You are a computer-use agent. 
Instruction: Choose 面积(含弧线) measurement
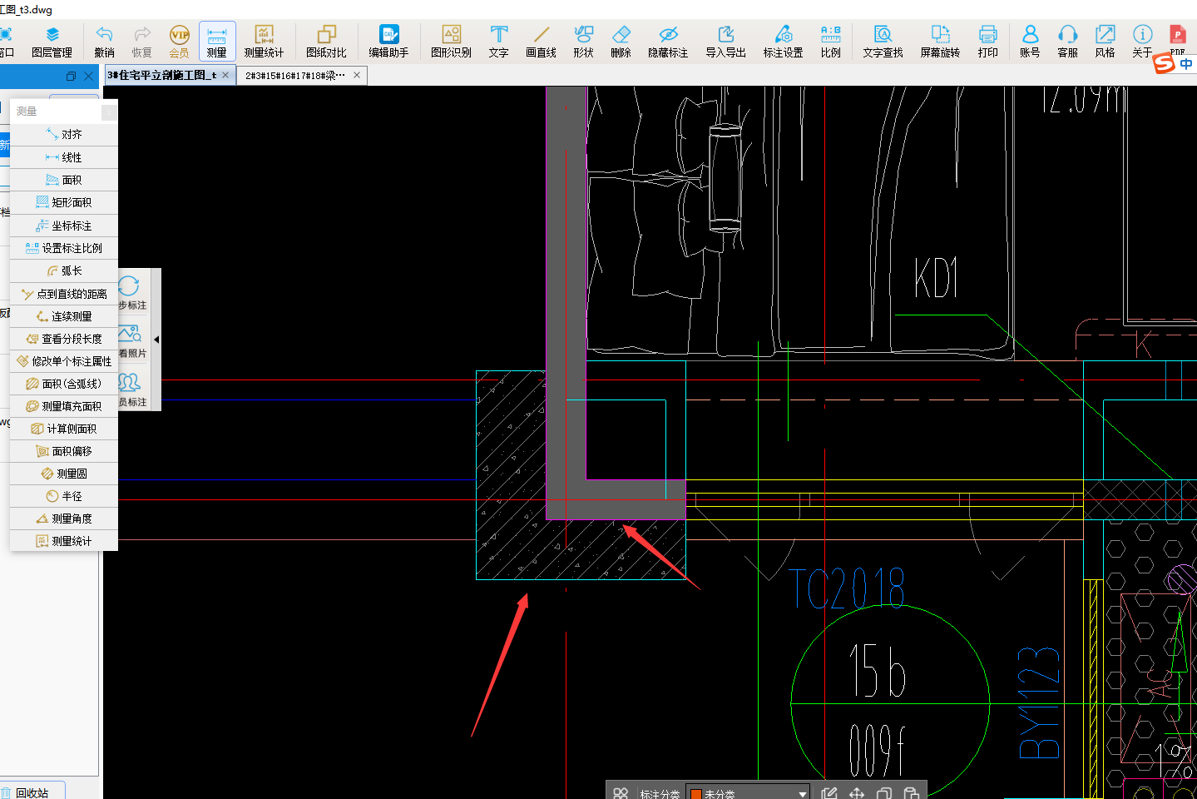click(64, 384)
